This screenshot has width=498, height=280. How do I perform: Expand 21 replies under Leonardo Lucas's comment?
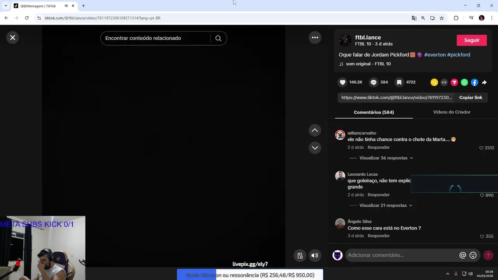(386, 205)
